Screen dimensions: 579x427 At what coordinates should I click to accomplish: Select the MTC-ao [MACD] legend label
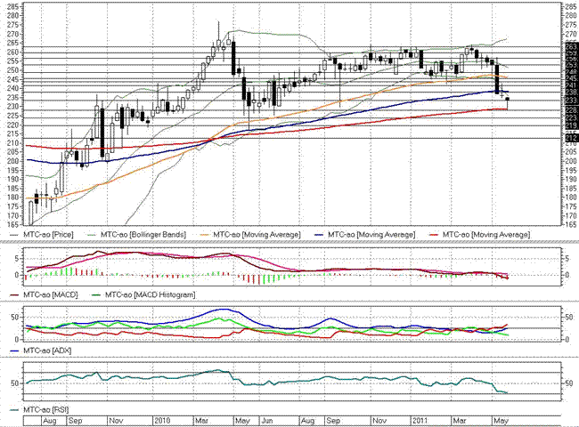[51, 294]
